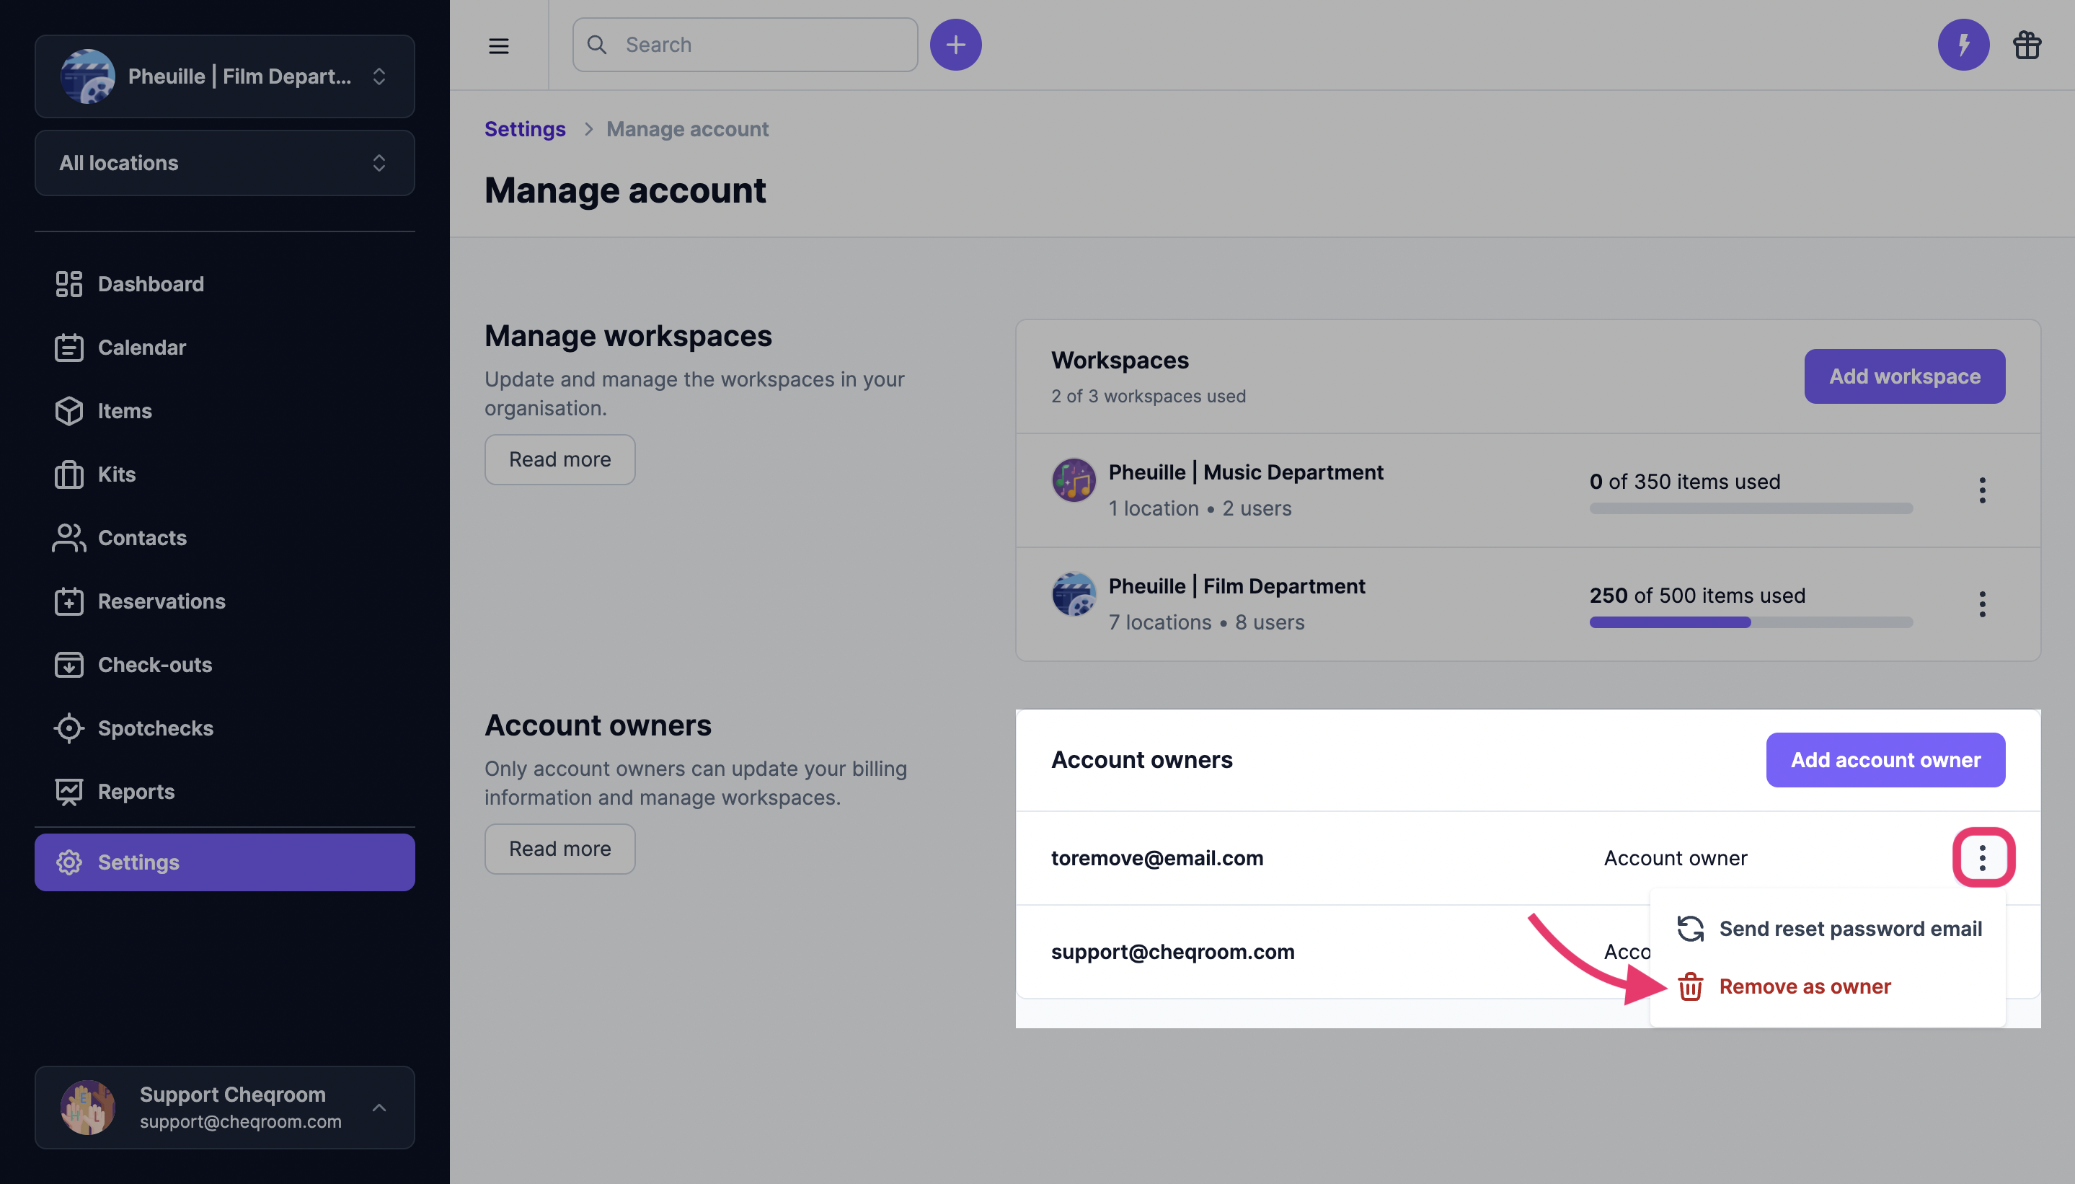Toggle the hamburger menu icon
Image resolution: width=2075 pixels, height=1184 pixels.
[x=498, y=45]
